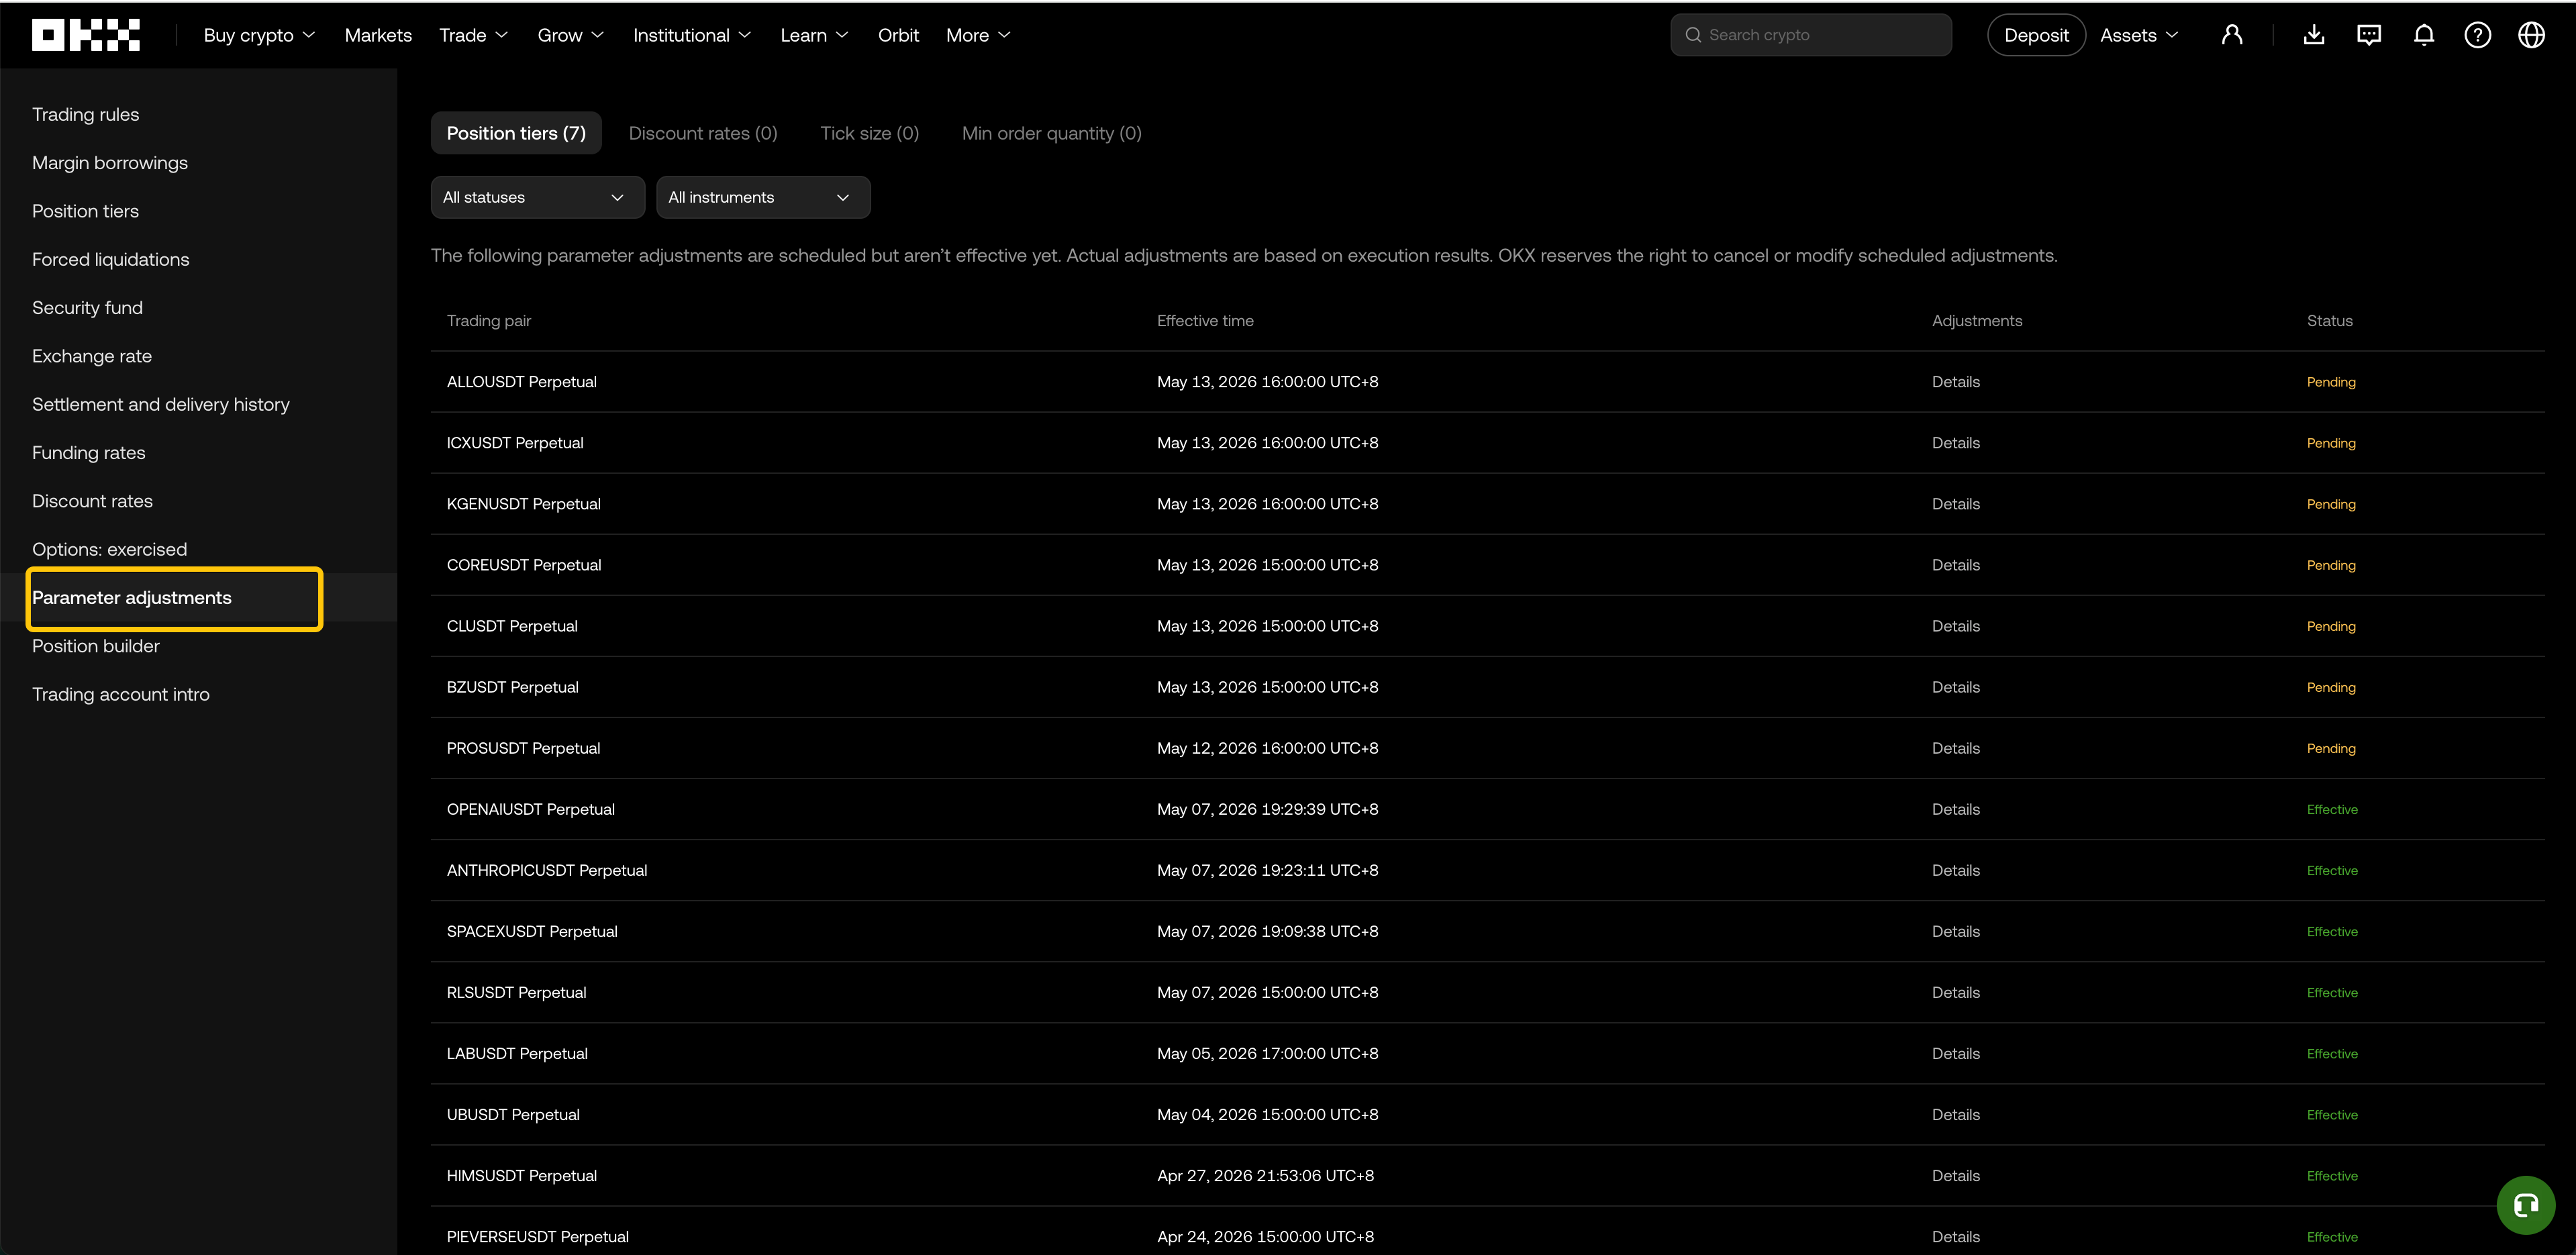
Task: Click Effective status of OPENAIUSDT row
Action: pos(2332,809)
